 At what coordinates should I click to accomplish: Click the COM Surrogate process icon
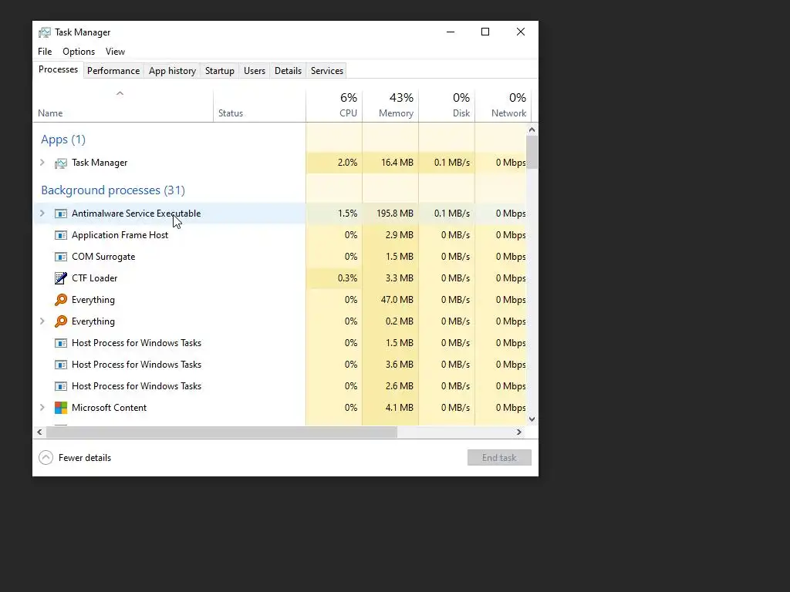click(60, 257)
